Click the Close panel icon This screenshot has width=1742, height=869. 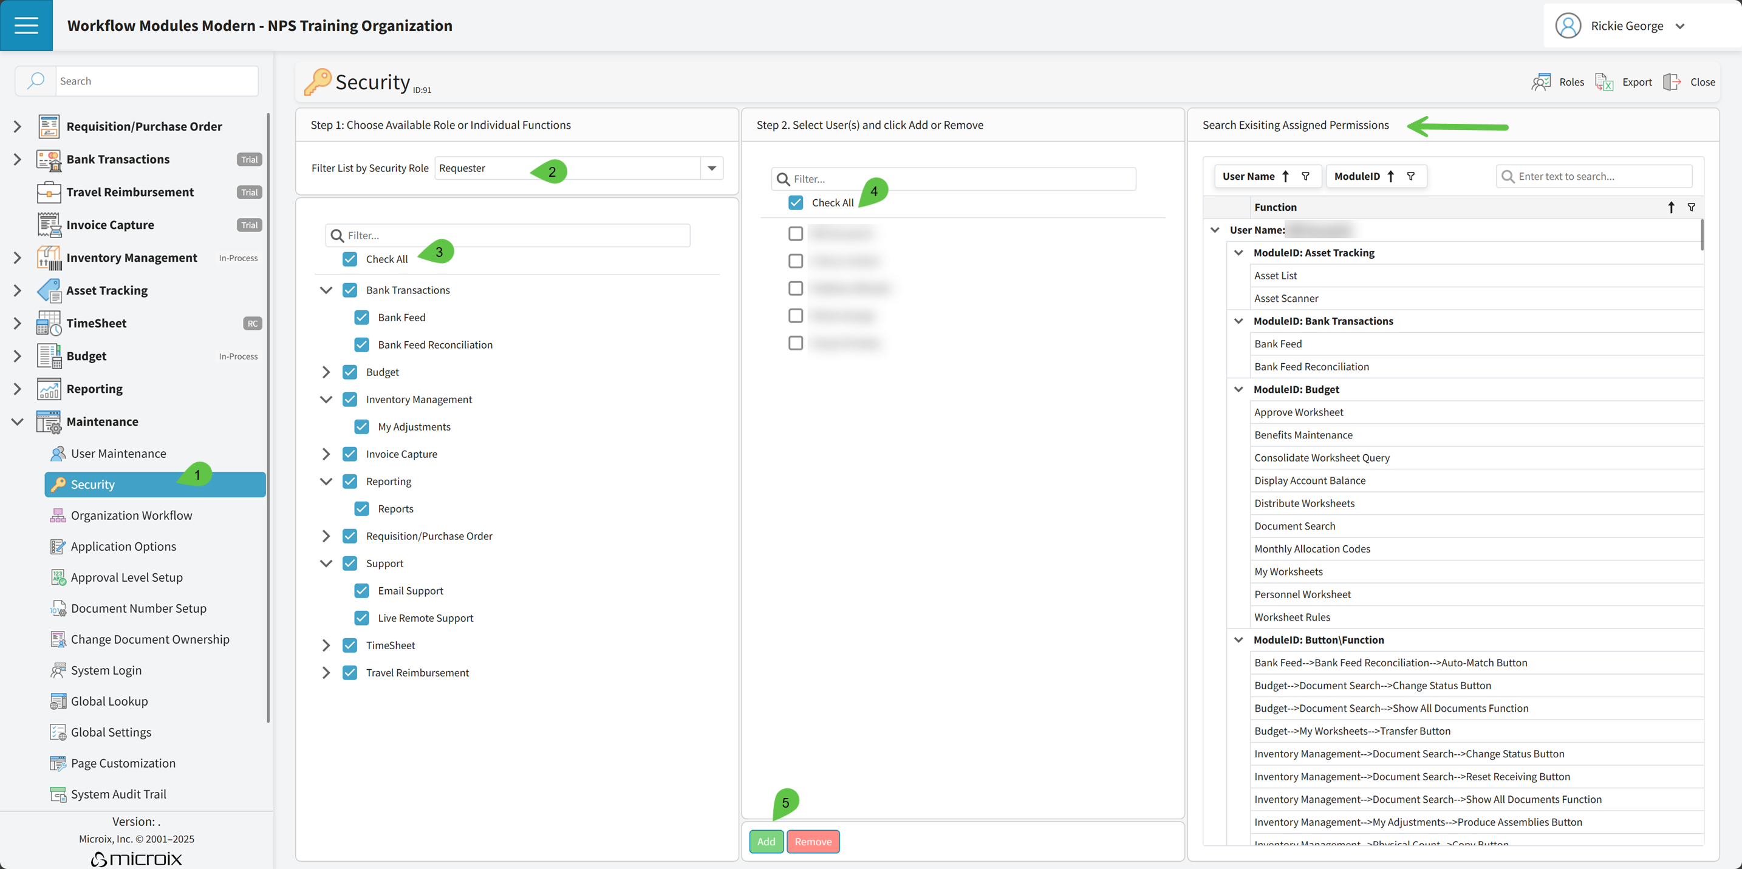1672,82
